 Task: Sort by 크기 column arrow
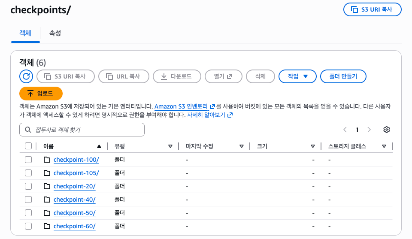tap(313, 146)
